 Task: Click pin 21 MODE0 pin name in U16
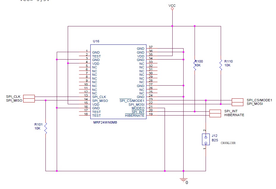click(x=138, y=108)
